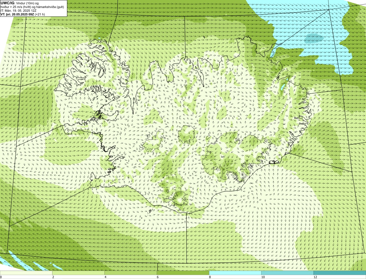The width and height of the screenshot is (366, 279).
Task: Click the dark teal wind maximum patch offshore northeast
Action: (x=314, y=38)
